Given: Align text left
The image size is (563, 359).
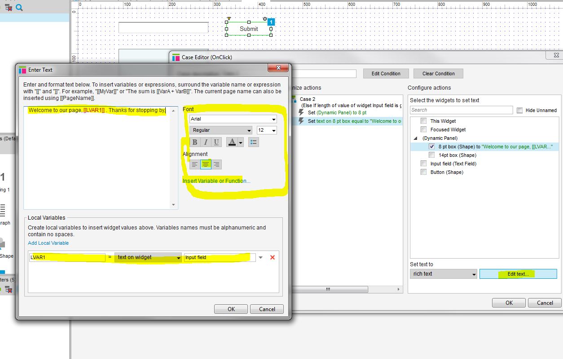Looking at the screenshot, I should [195, 164].
